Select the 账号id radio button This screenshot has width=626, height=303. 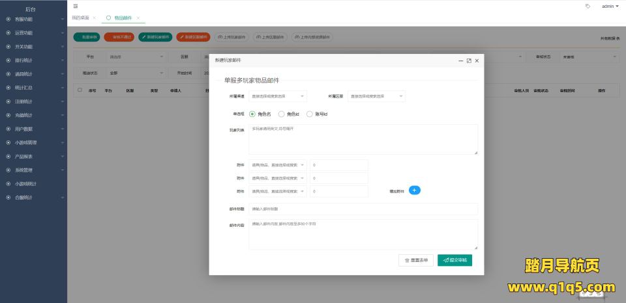click(310, 114)
